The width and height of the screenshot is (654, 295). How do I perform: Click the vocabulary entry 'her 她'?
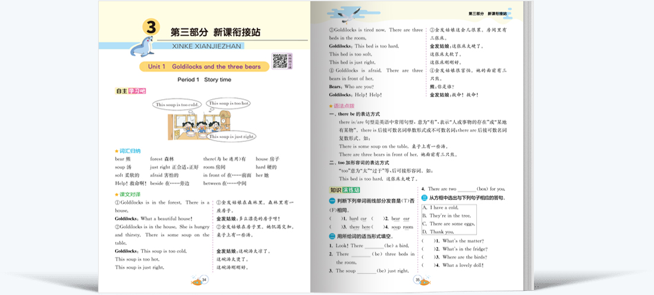pyautogui.click(x=262, y=175)
